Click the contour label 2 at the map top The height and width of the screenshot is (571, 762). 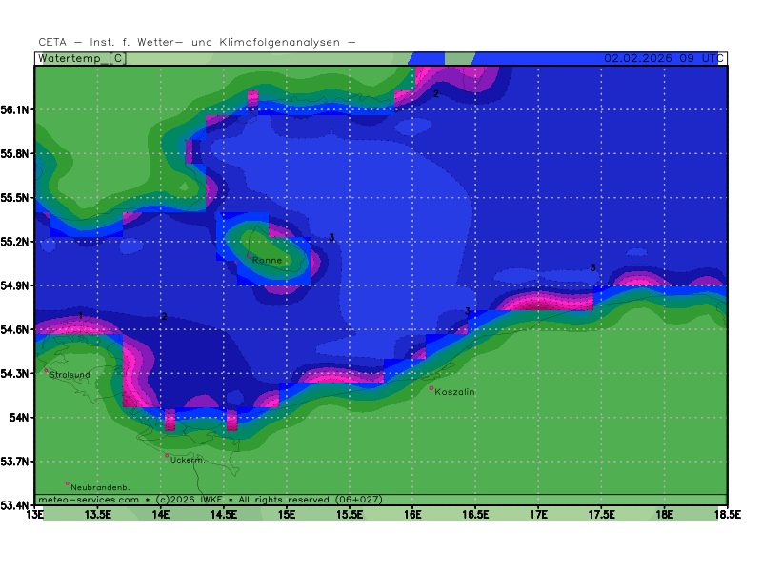(436, 93)
